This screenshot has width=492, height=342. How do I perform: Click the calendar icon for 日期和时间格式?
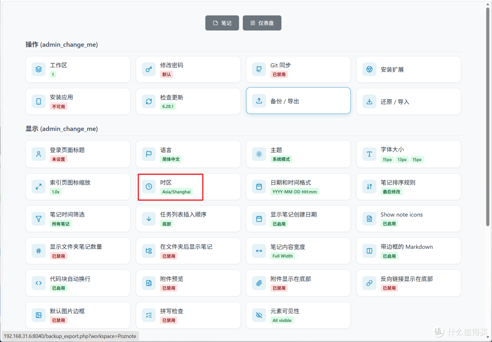click(259, 187)
